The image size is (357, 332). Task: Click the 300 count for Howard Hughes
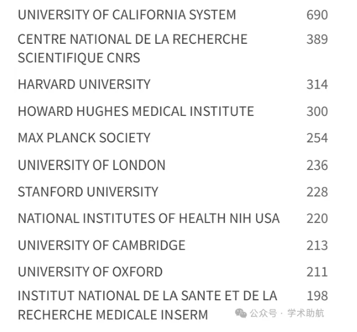coord(317,111)
